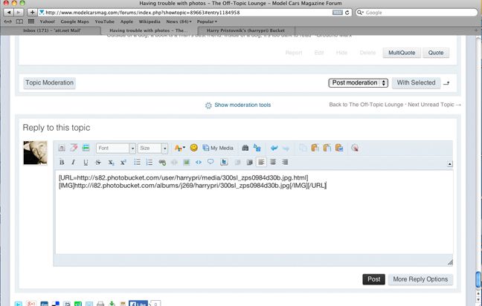Click the magnifier icon at the toolbar's end
This screenshot has width=482, height=306.
[x=355, y=148]
